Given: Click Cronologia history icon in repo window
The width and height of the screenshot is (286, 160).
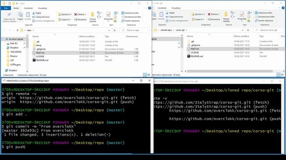Looking at the screenshot, I should click(x=115, y=21).
